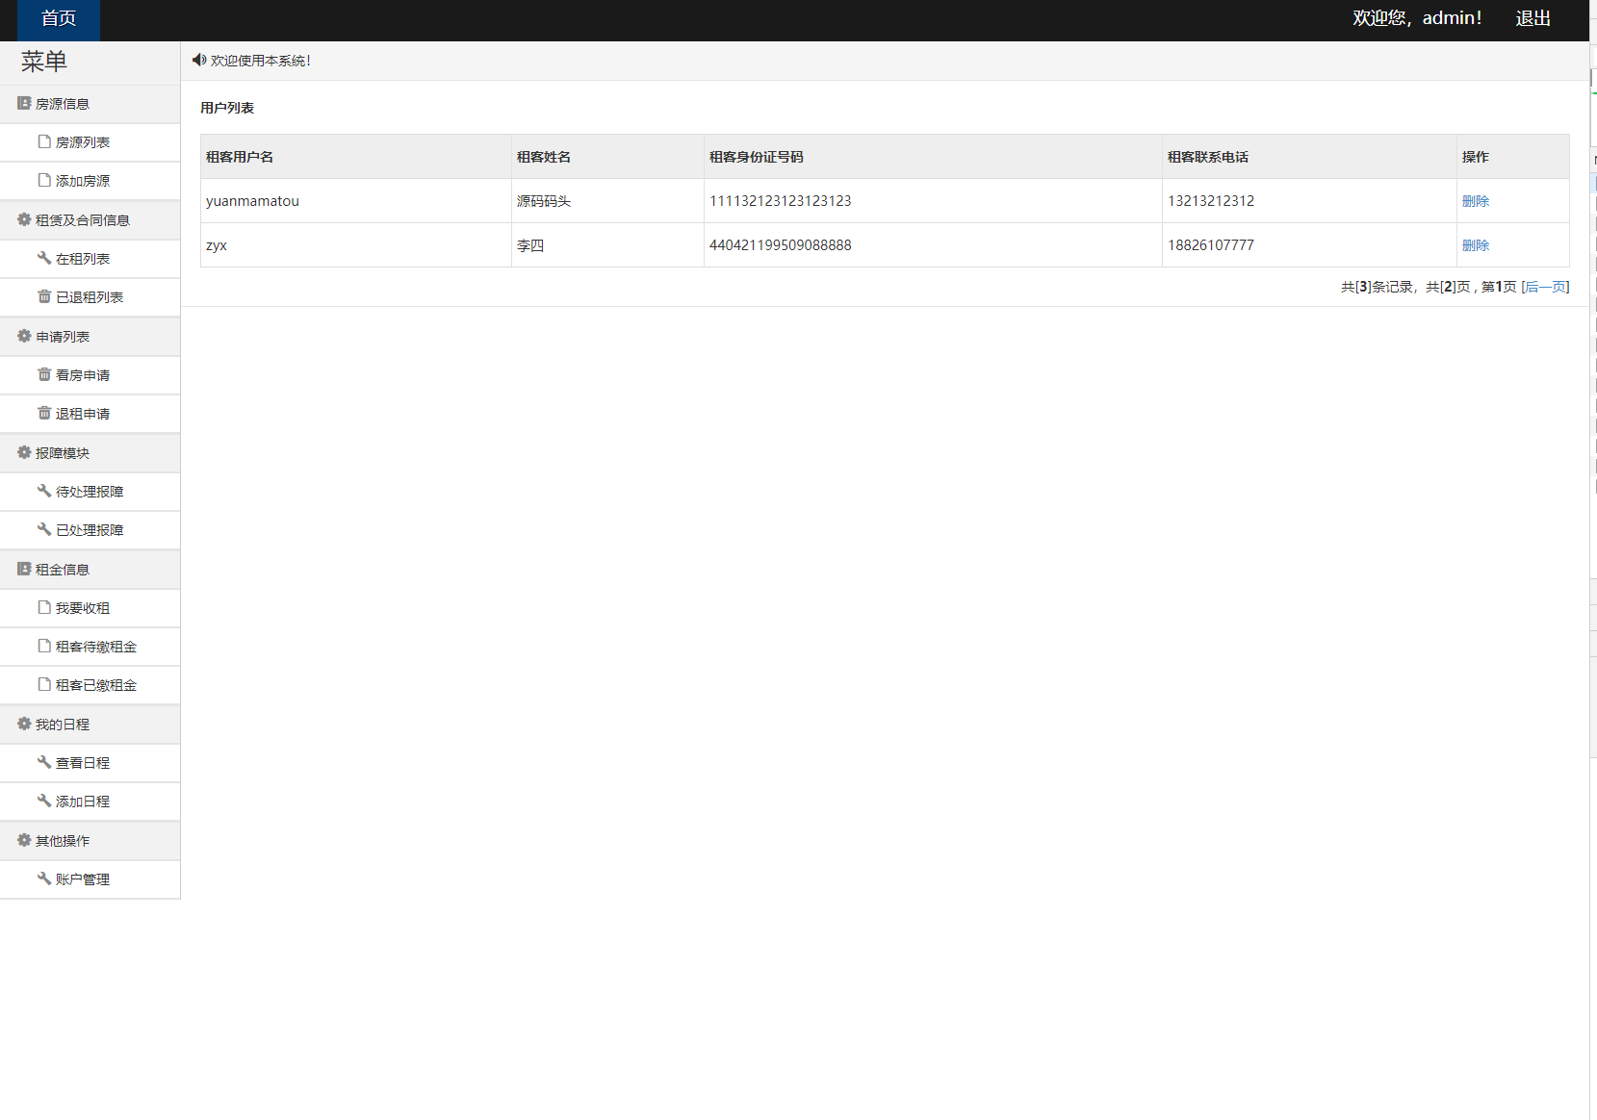Open 退租申请 from the sidebar
Screen dimensions: 1597x1120
(90, 414)
